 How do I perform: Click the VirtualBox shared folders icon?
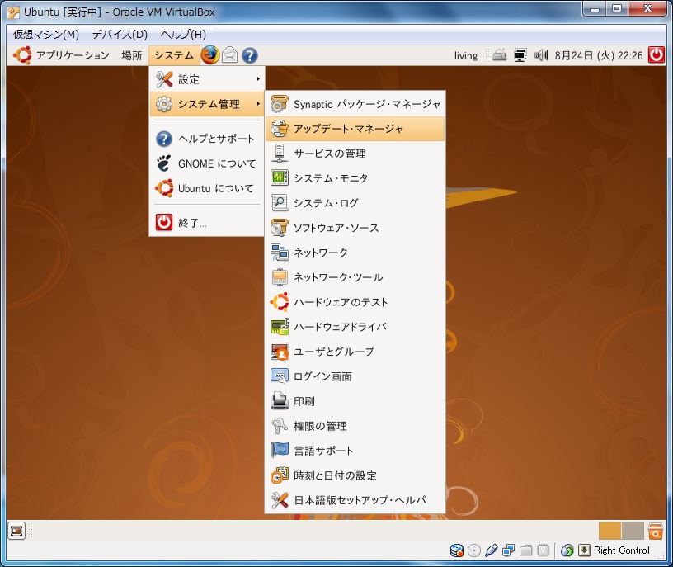526,550
